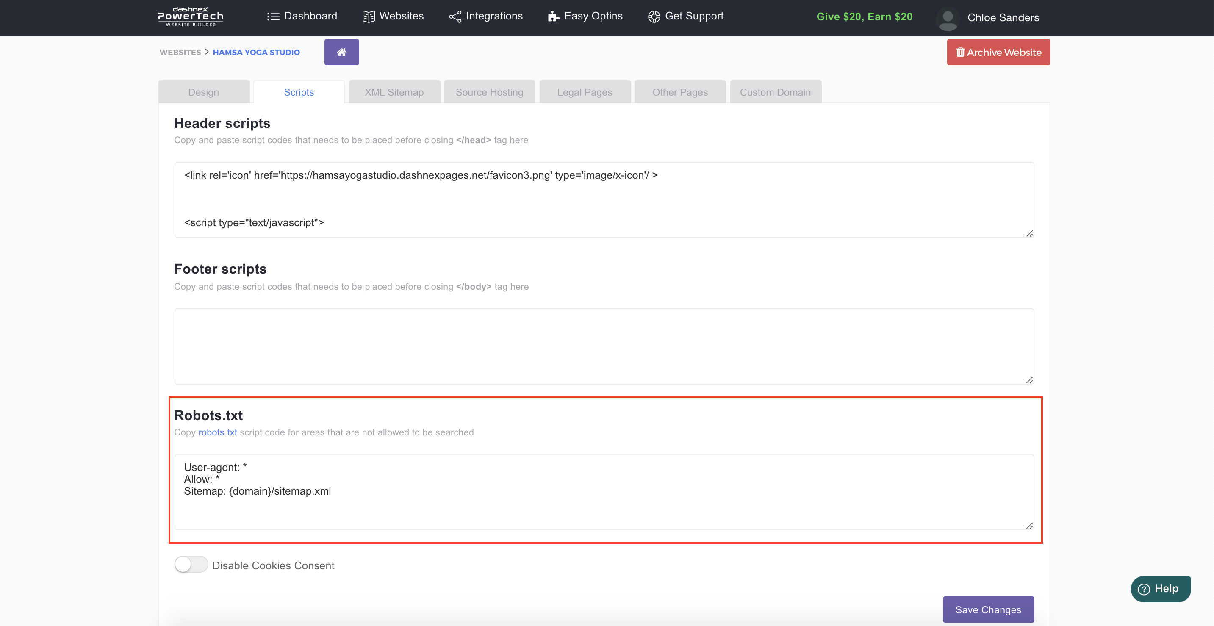Click the Get Support lifebuoy icon
Image resolution: width=1214 pixels, height=626 pixels.
[x=654, y=17]
